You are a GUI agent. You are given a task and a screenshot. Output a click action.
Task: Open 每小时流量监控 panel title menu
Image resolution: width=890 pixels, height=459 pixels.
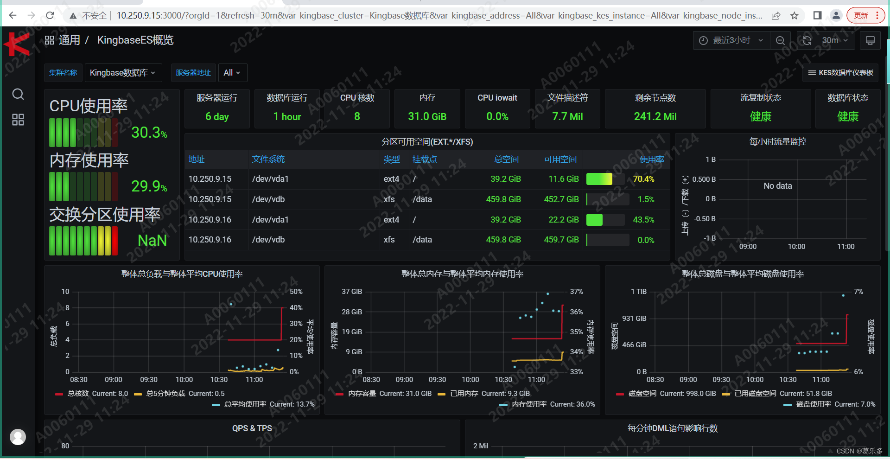(x=778, y=142)
